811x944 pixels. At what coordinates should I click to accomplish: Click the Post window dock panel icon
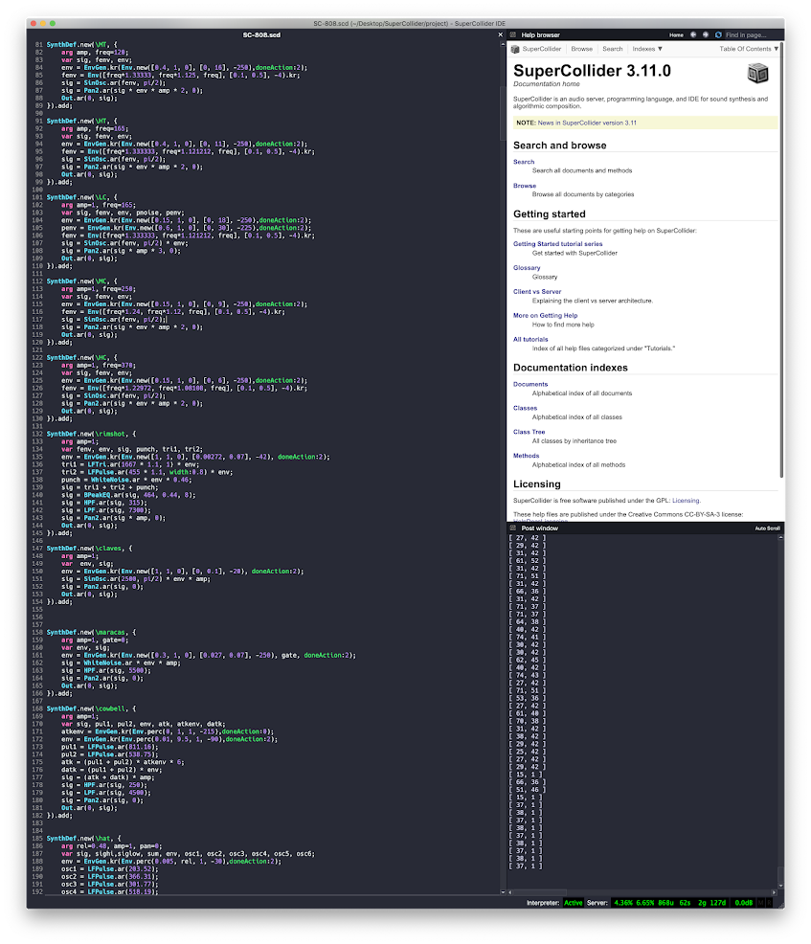coord(512,528)
